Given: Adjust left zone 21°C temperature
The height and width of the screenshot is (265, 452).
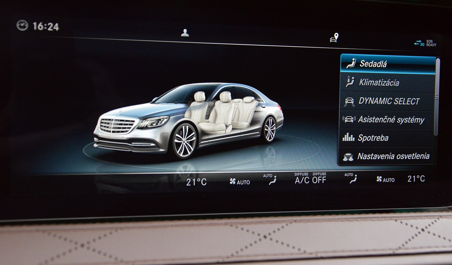Looking at the screenshot, I should click(x=196, y=182).
